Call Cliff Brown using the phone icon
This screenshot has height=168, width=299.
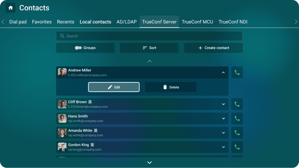(x=237, y=104)
